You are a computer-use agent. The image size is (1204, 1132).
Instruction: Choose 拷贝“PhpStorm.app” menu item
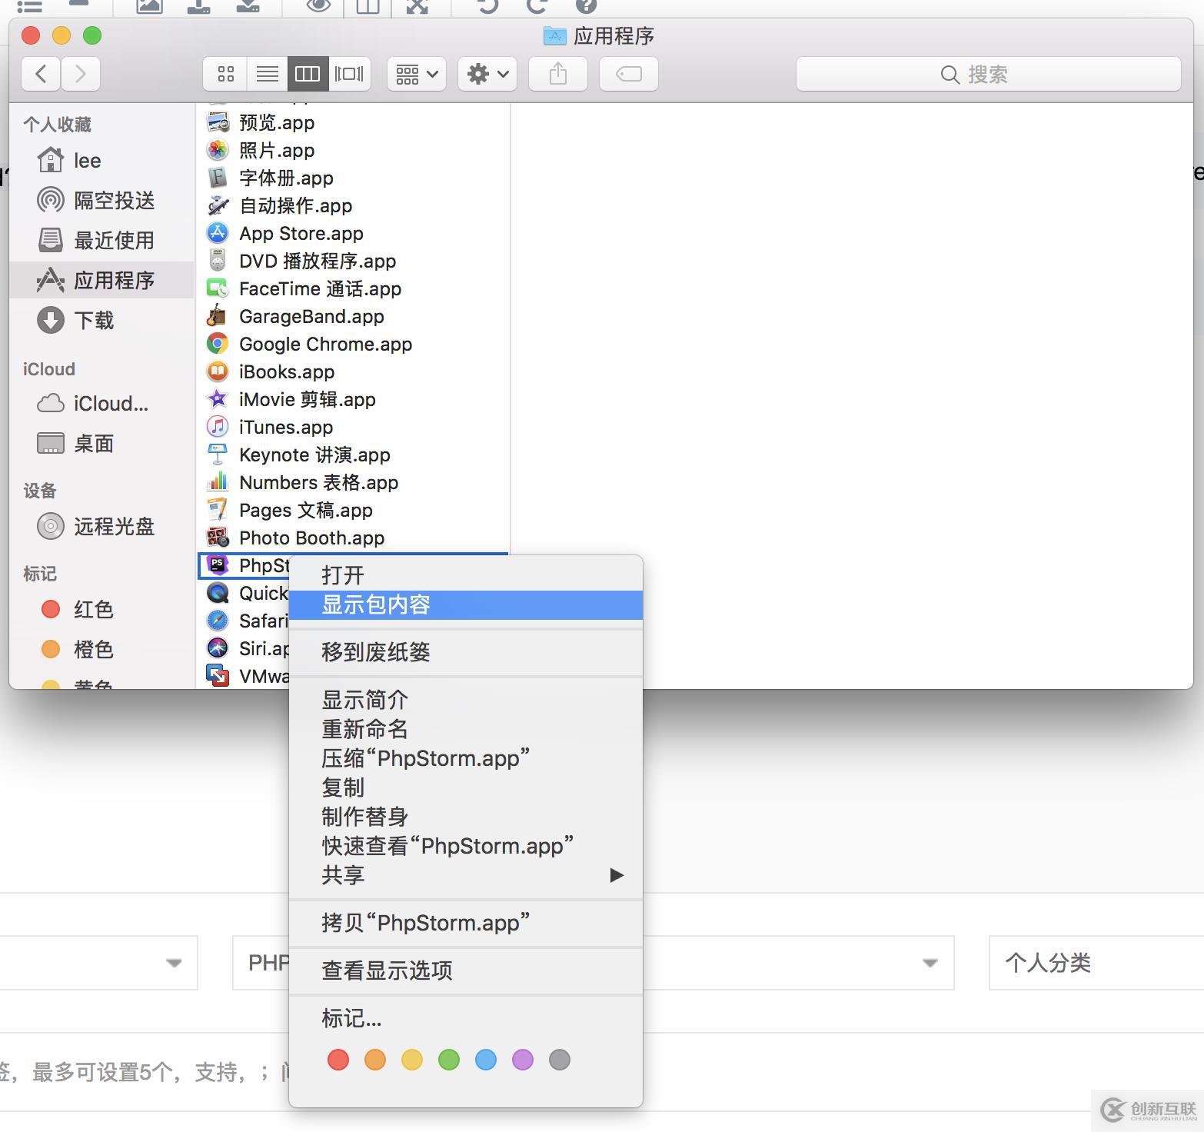466,923
